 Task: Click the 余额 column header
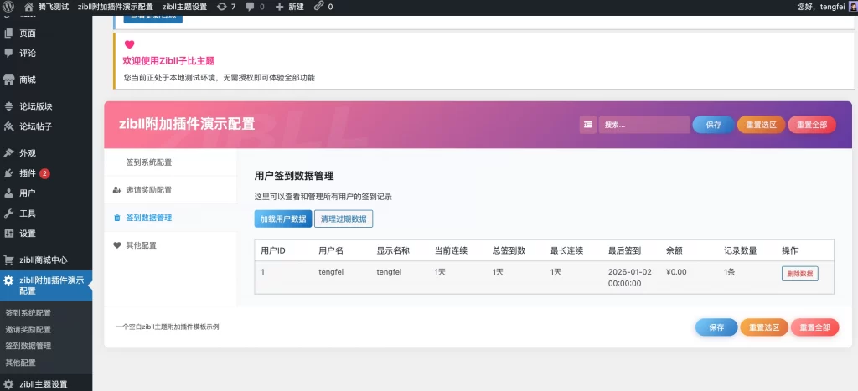(x=675, y=250)
